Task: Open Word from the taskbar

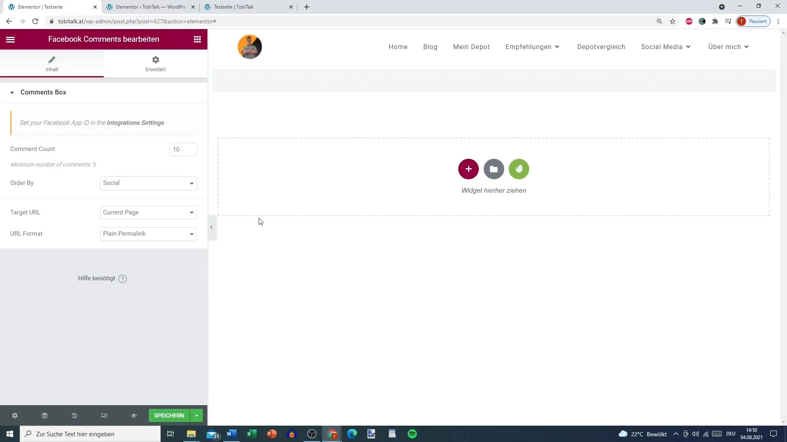Action: coord(232,434)
